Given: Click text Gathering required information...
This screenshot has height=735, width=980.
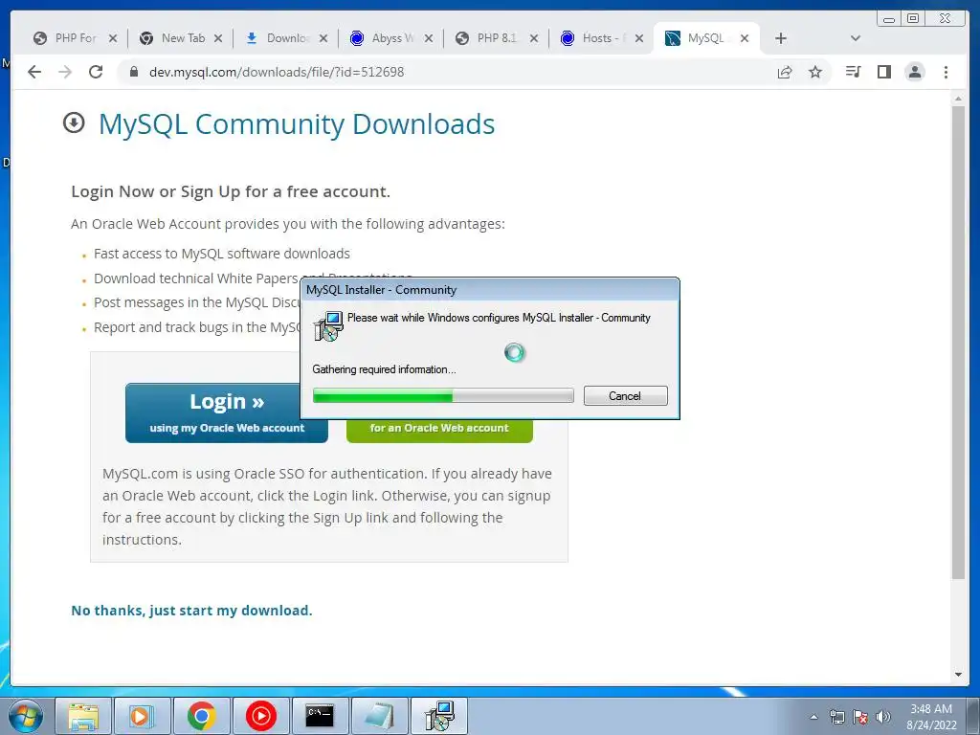Looking at the screenshot, I should click(x=384, y=369).
